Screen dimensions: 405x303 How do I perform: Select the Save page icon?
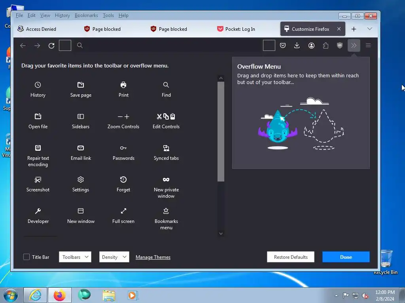click(x=81, y=85)
